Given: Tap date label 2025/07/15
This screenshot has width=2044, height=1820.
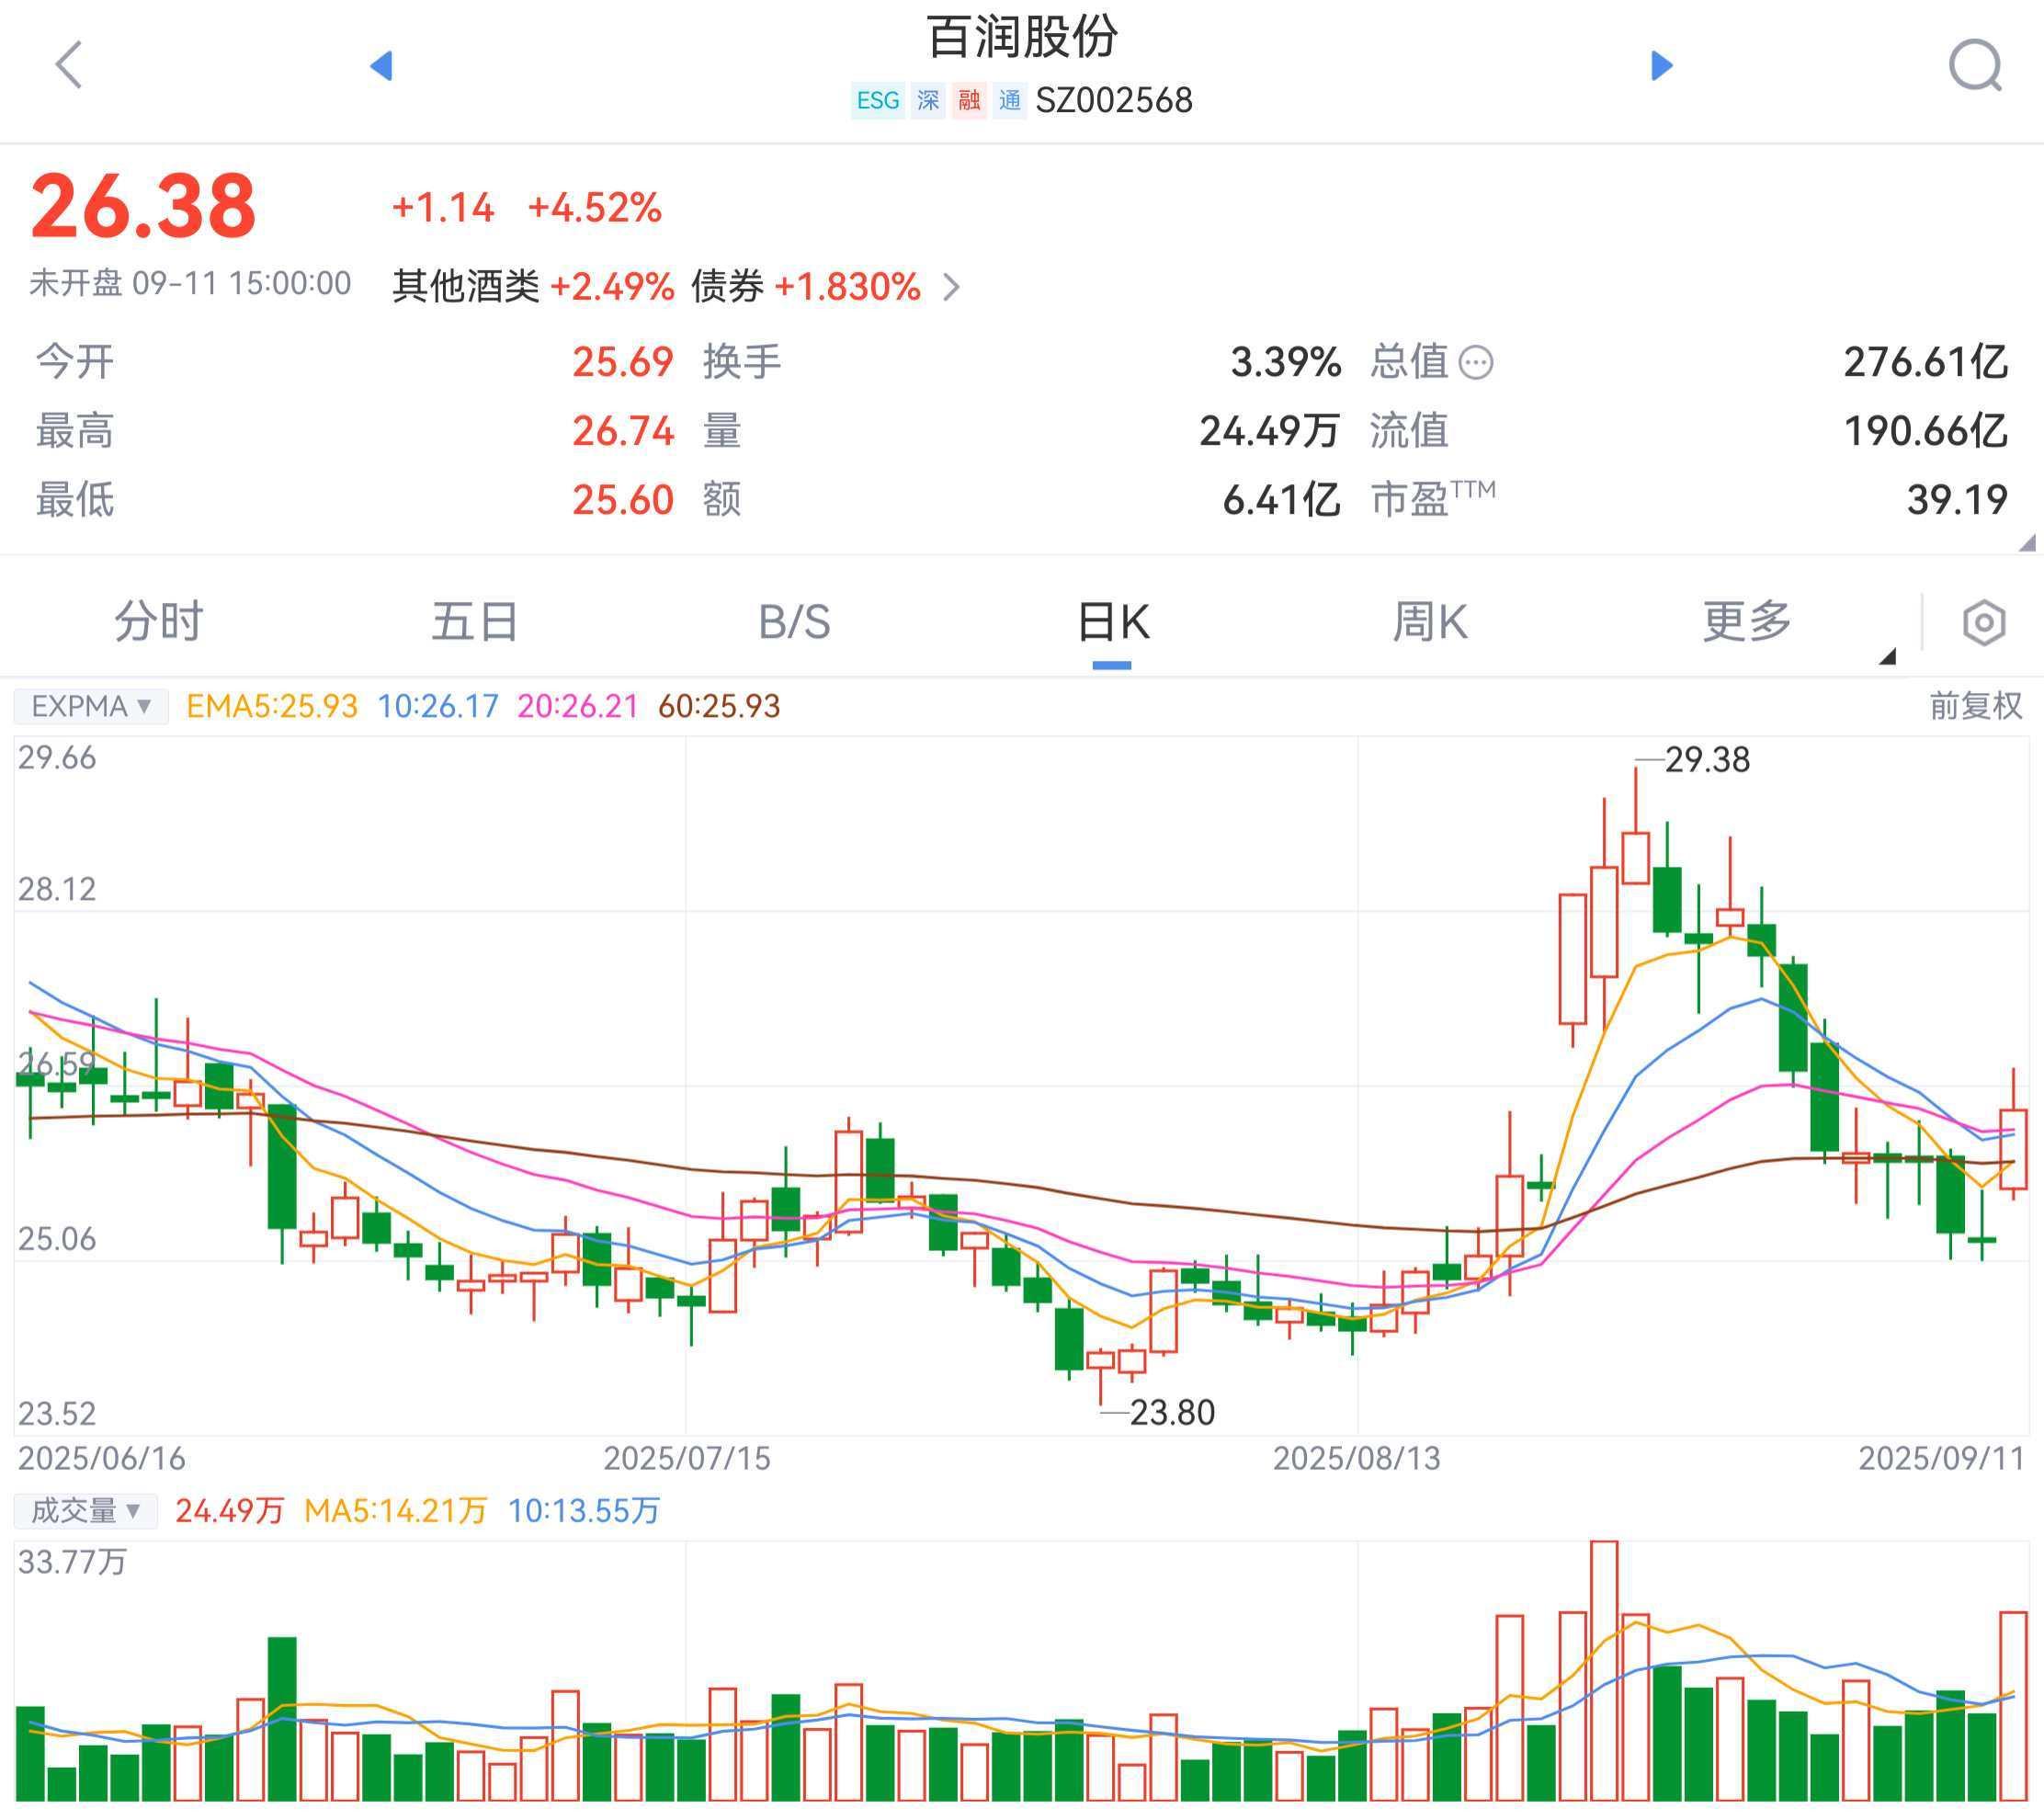Looking at the screenshot, I should [x=687, y=1458].
